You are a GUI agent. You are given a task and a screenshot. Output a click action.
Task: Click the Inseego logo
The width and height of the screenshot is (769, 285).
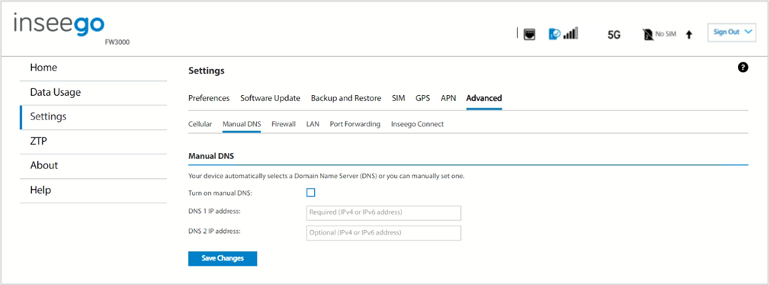click(59, 25)
